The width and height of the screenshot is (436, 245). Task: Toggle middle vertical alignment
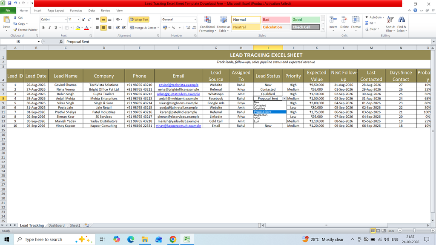click(x=103, y=20)
